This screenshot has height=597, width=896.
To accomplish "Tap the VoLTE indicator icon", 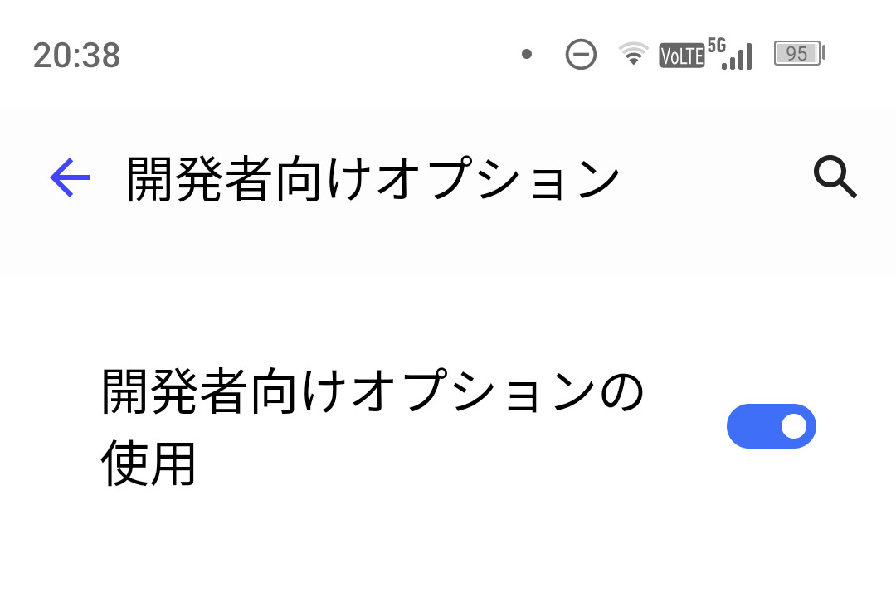I will (681, 56).
